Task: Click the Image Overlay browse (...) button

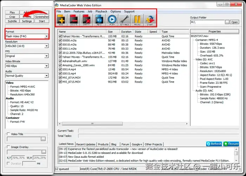Action: click(44, 152)
